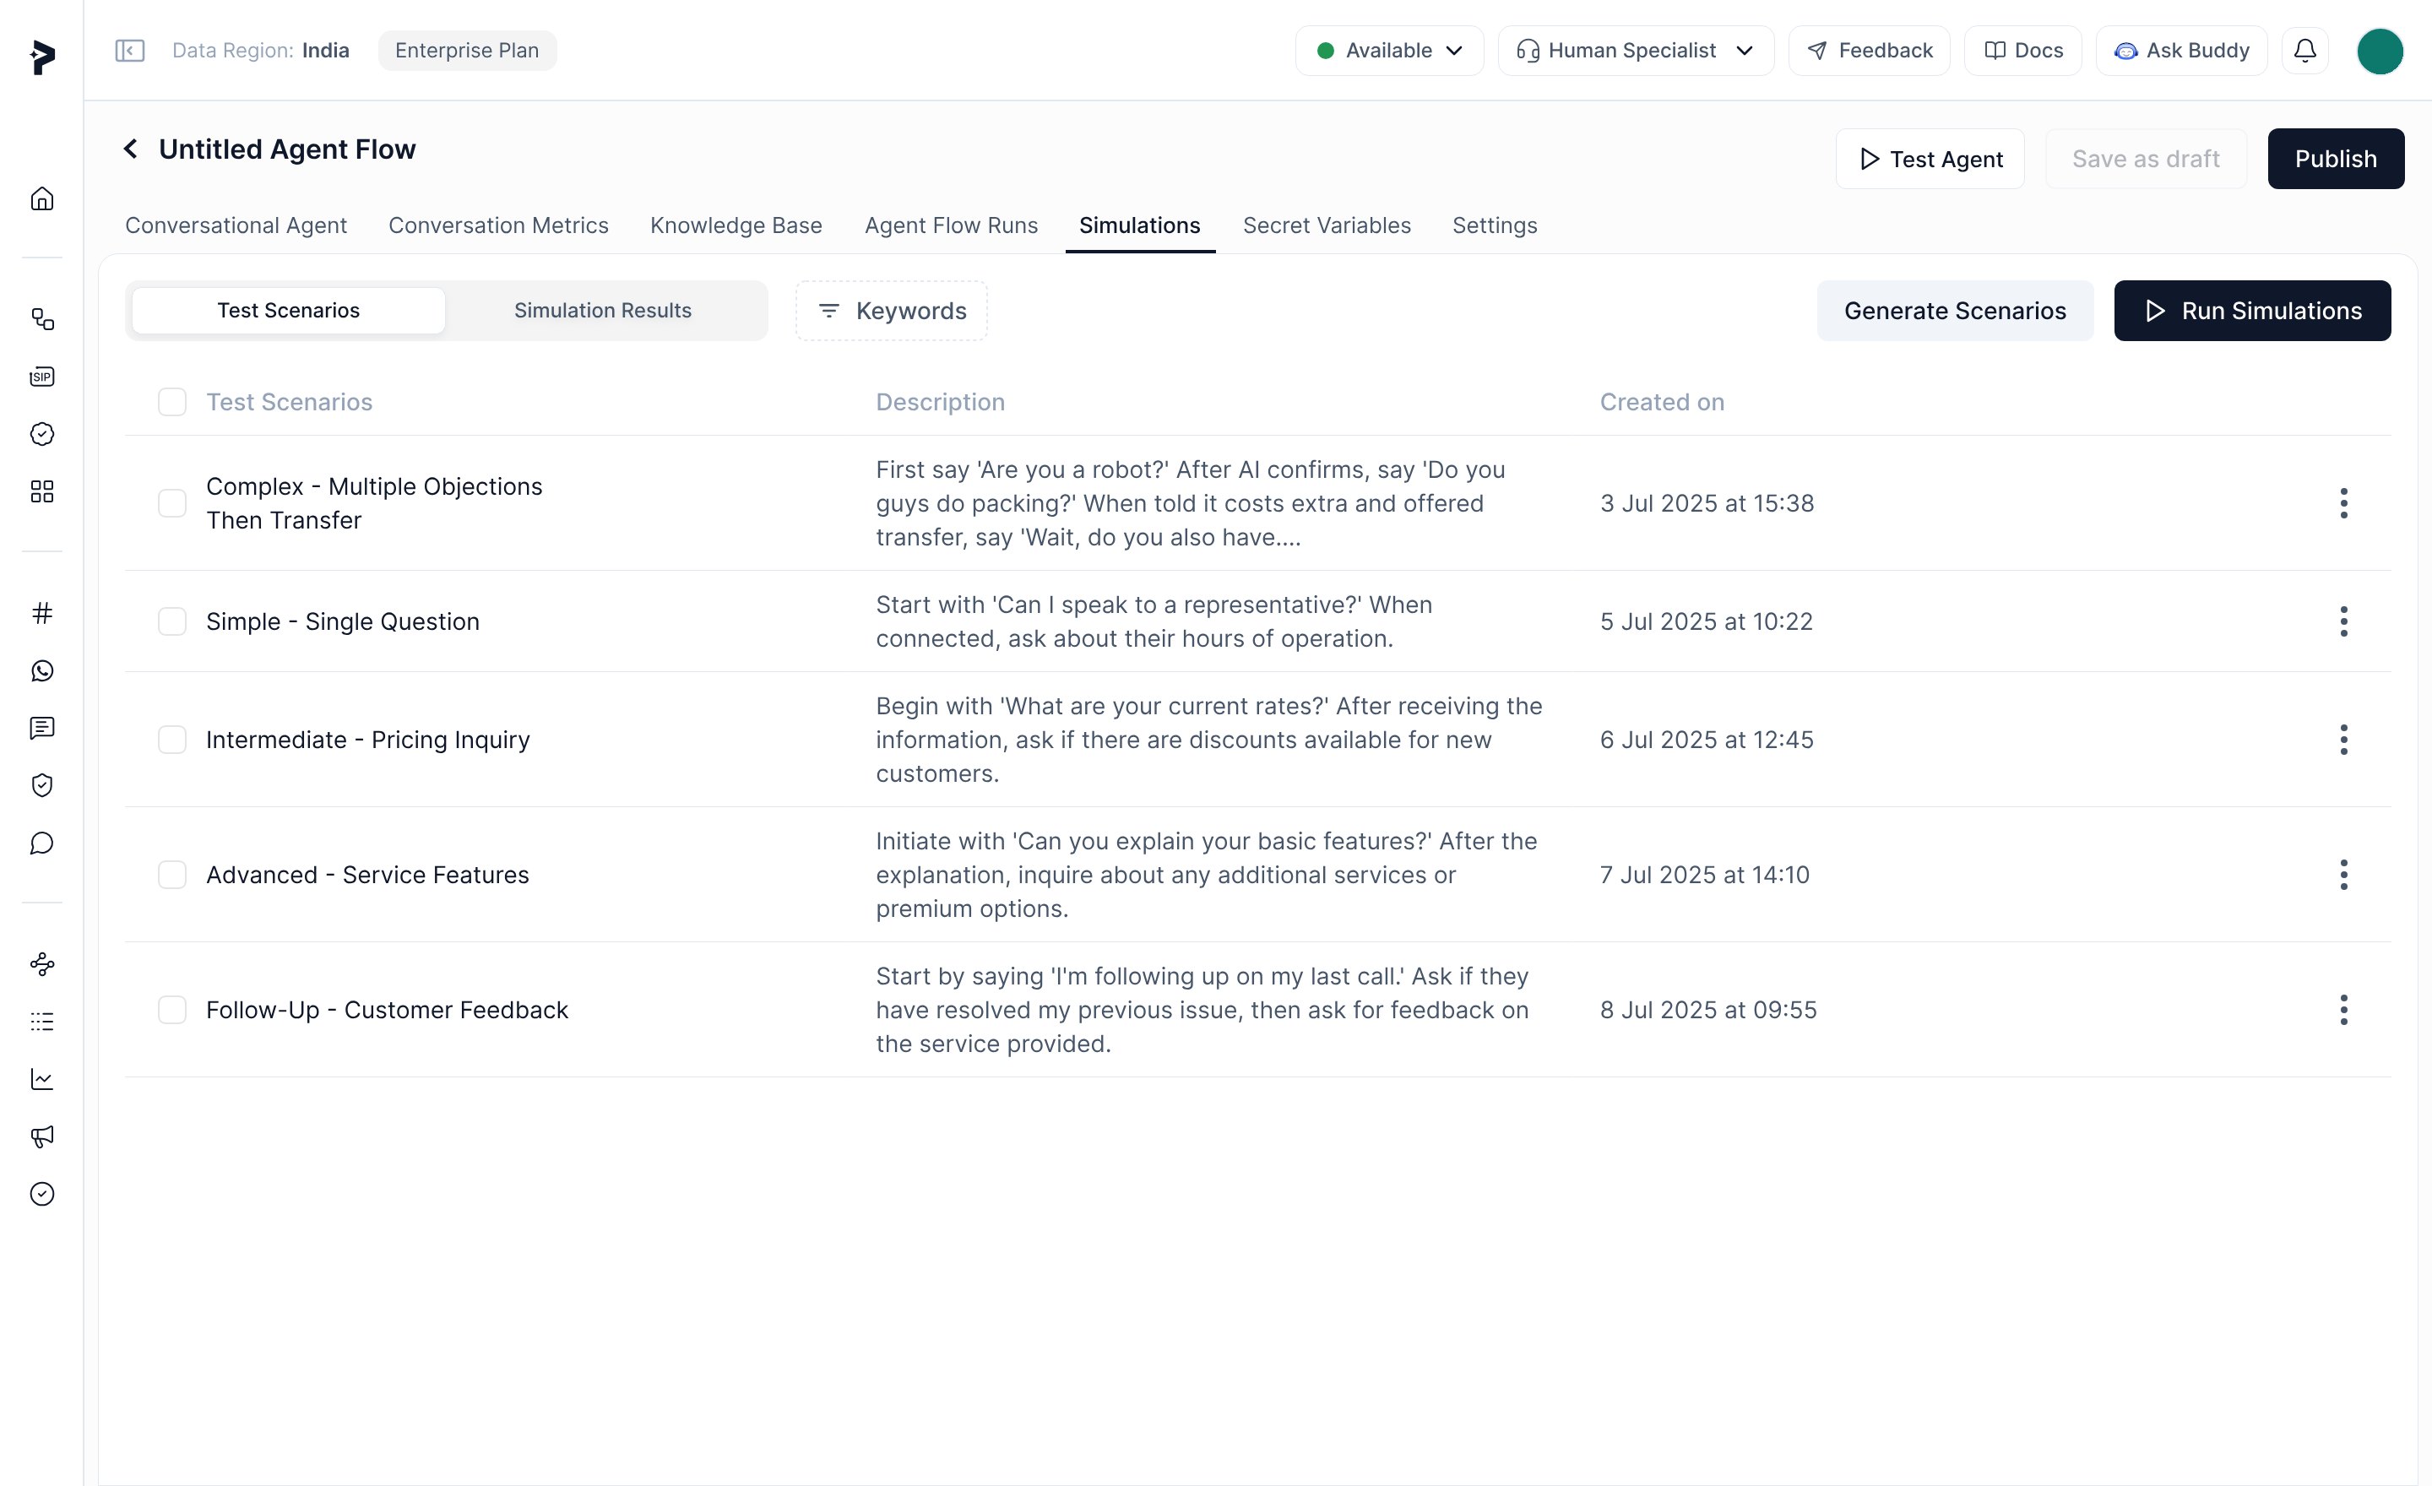Open the message lines icon in sidebar
2432x1486 pixels.
tap(41, 728)
